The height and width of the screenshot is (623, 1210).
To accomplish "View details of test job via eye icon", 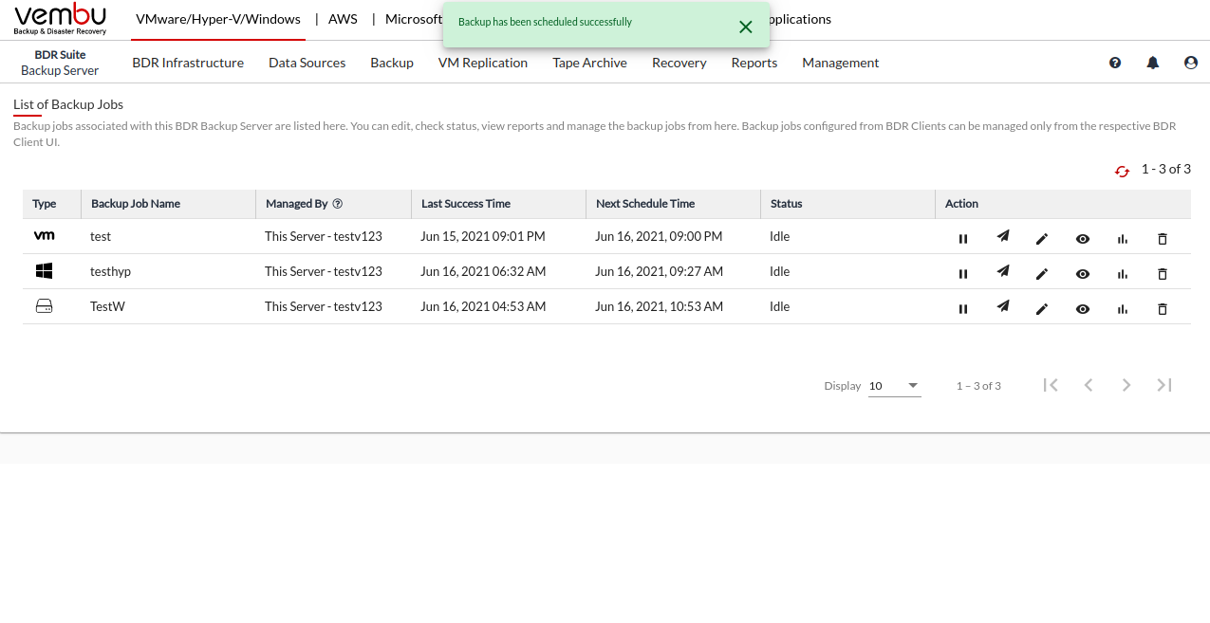I will [1083, 239].
